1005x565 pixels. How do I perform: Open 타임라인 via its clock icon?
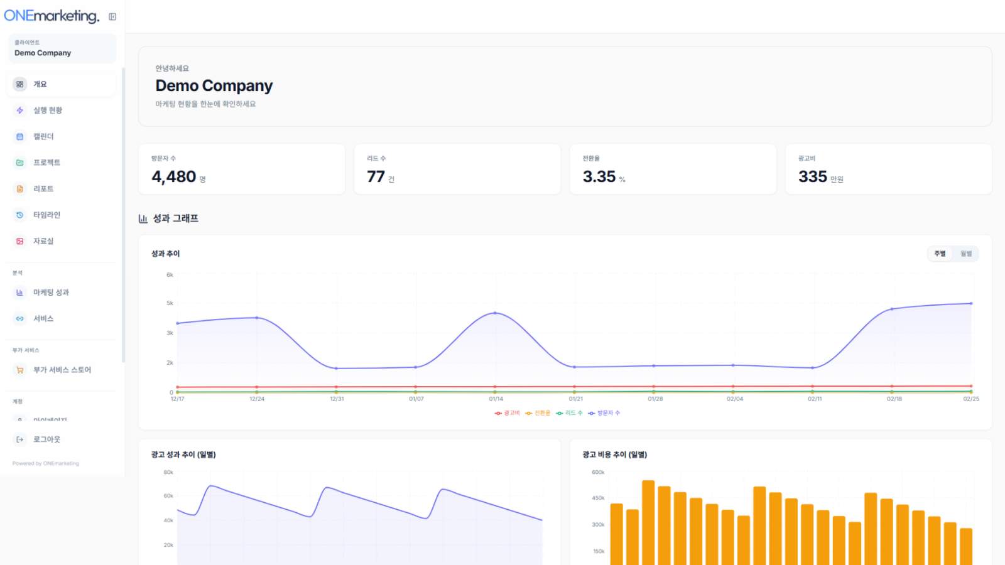pyautogui.click(x=20, y=215)
